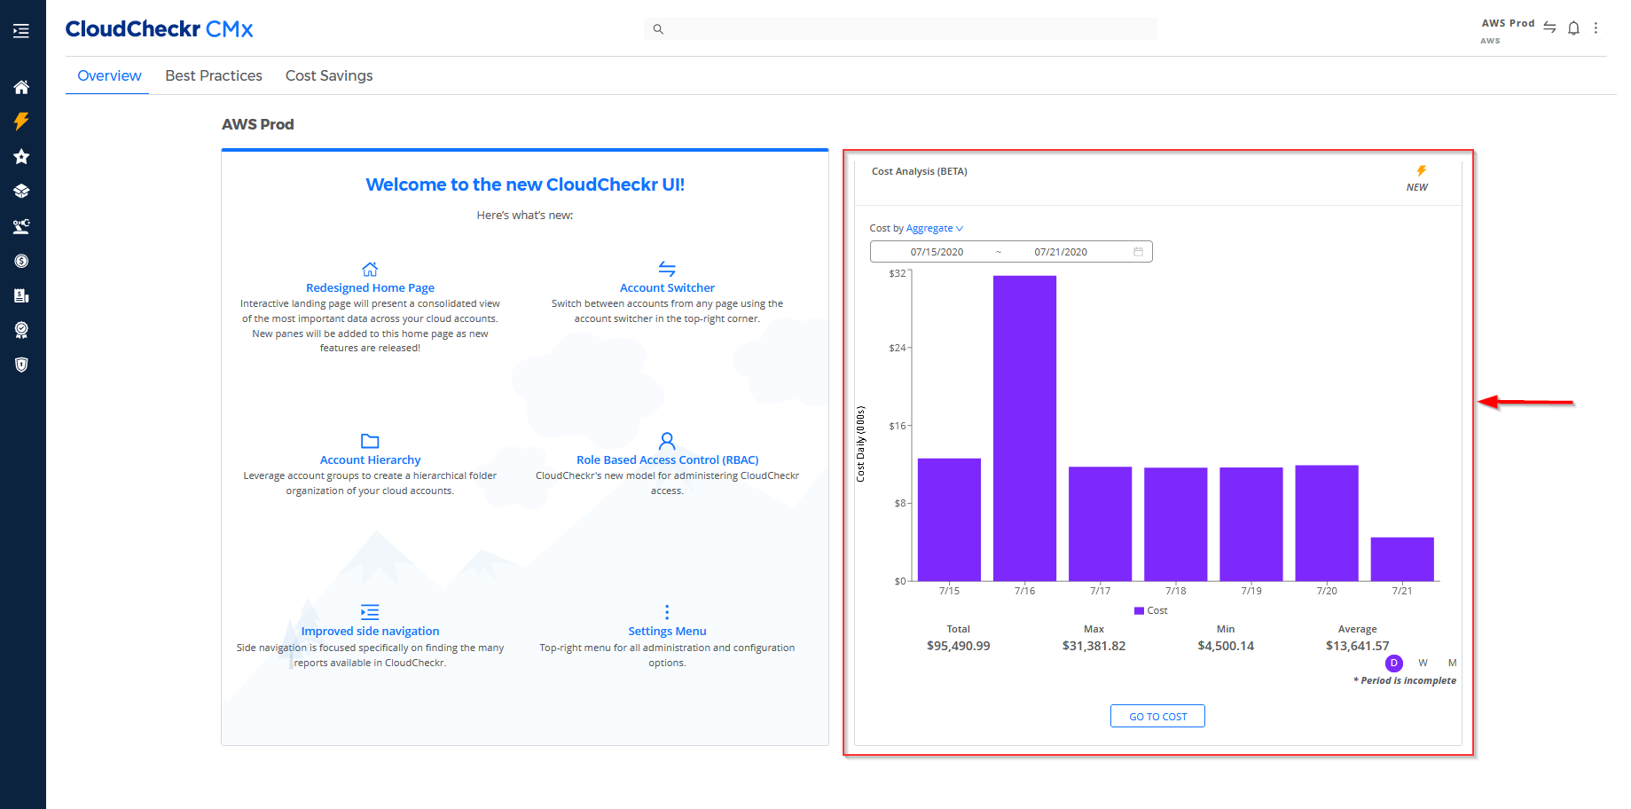Click the folder icon above Account Hierarchy
This screenshot has width=1631, height=809.
pyautogui.click(x=370, y=441)
